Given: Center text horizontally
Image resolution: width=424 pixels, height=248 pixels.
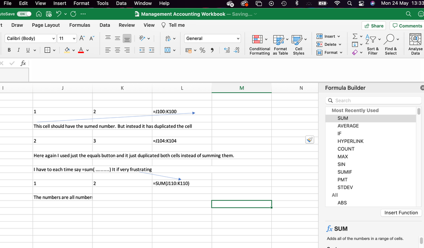Looking at the screenshot, I should point(118,50).
